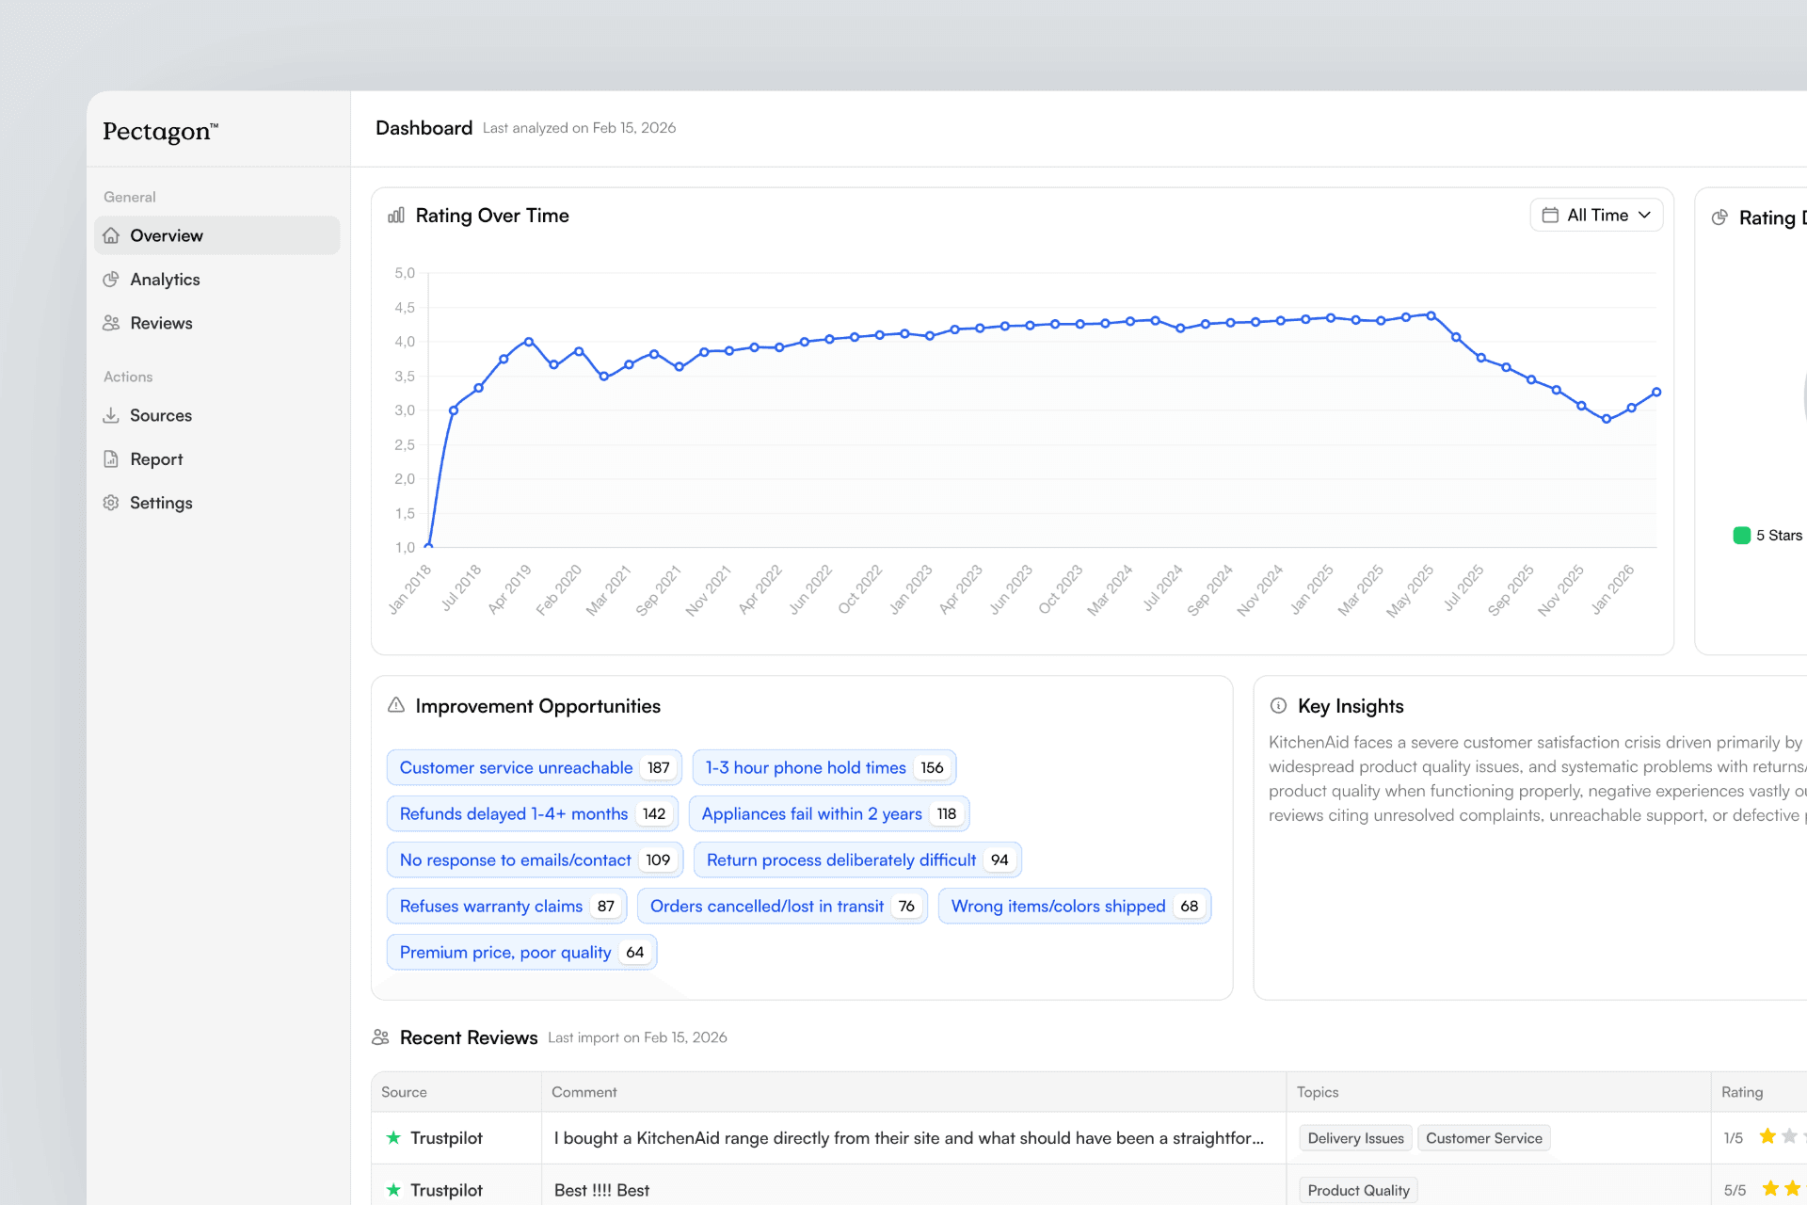1807x1205 pixels.
Task: Click the Rating Over Time bar chart icon
Action: click(396, 216)
